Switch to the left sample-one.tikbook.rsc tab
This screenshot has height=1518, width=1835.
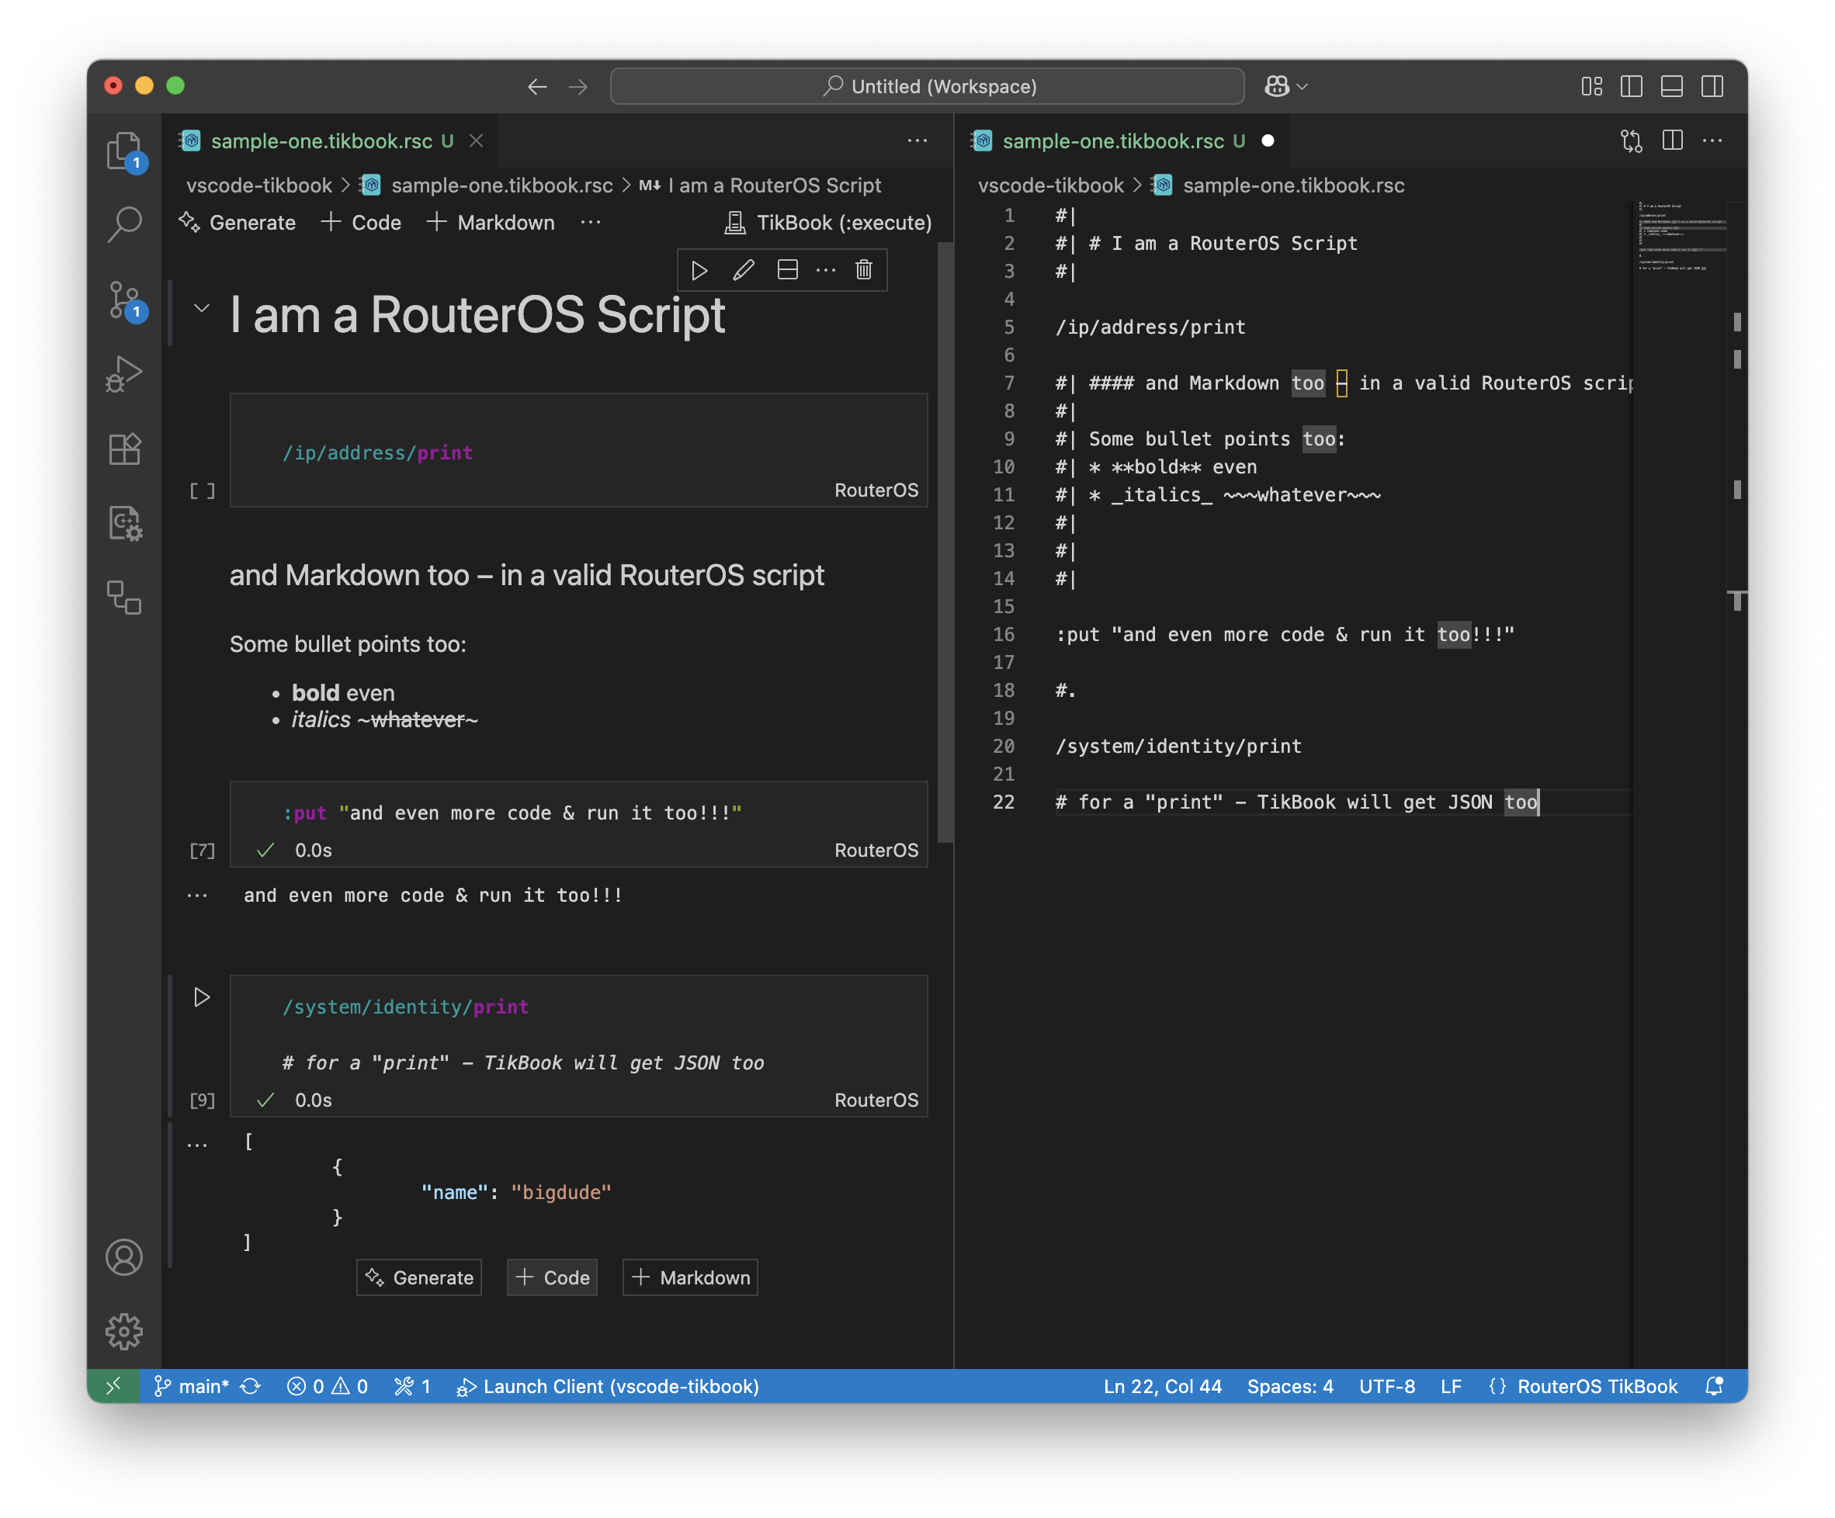point(321,140)
